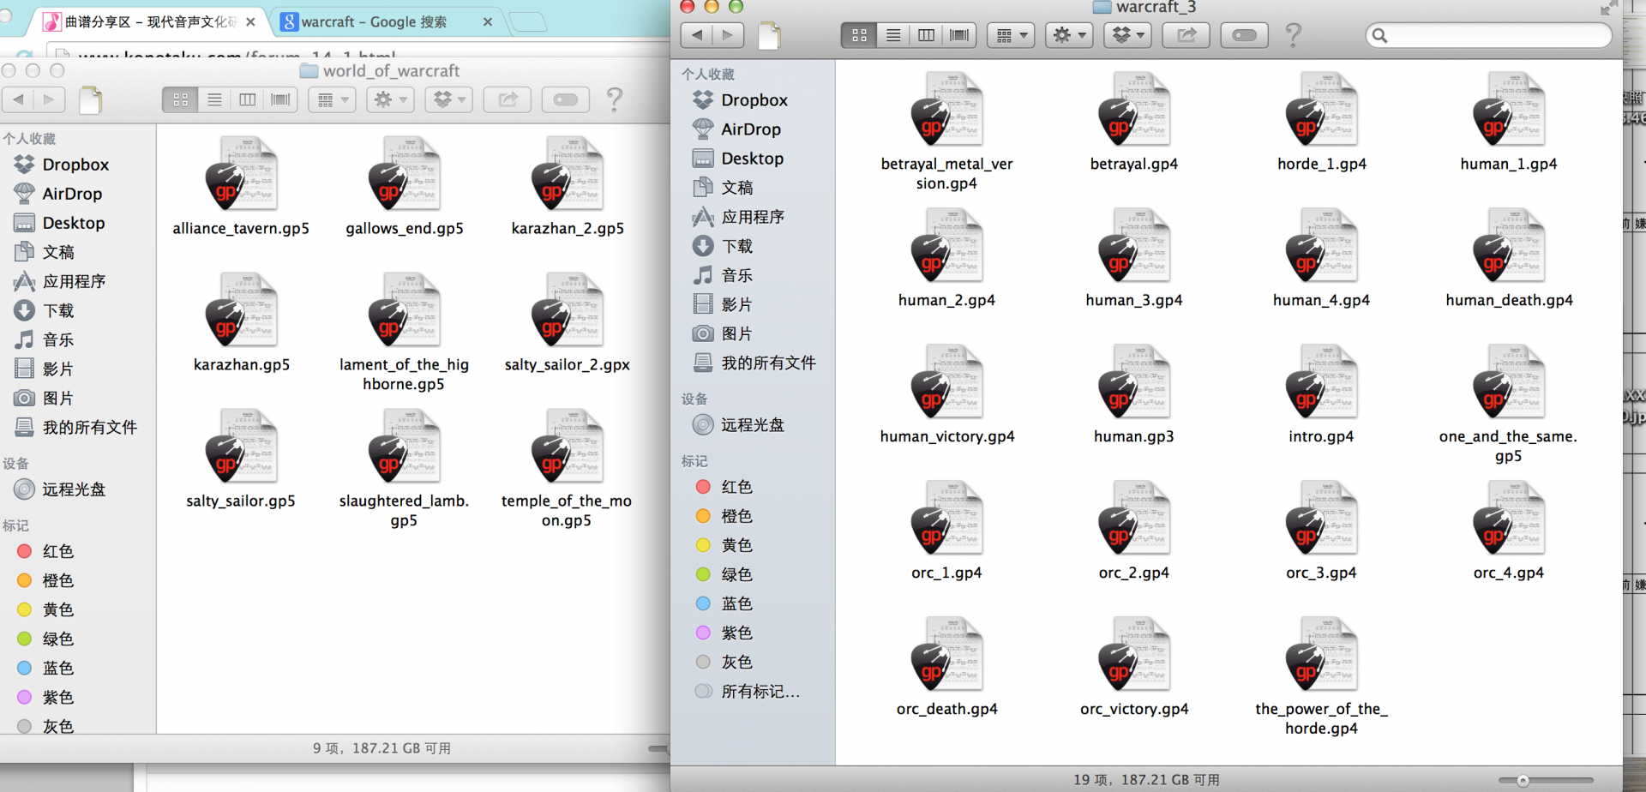Open 我的所有文件 in warcraft_3 sidebar
The width and height of the screenshot is (1646, 792).
click(x=754, y=363)
